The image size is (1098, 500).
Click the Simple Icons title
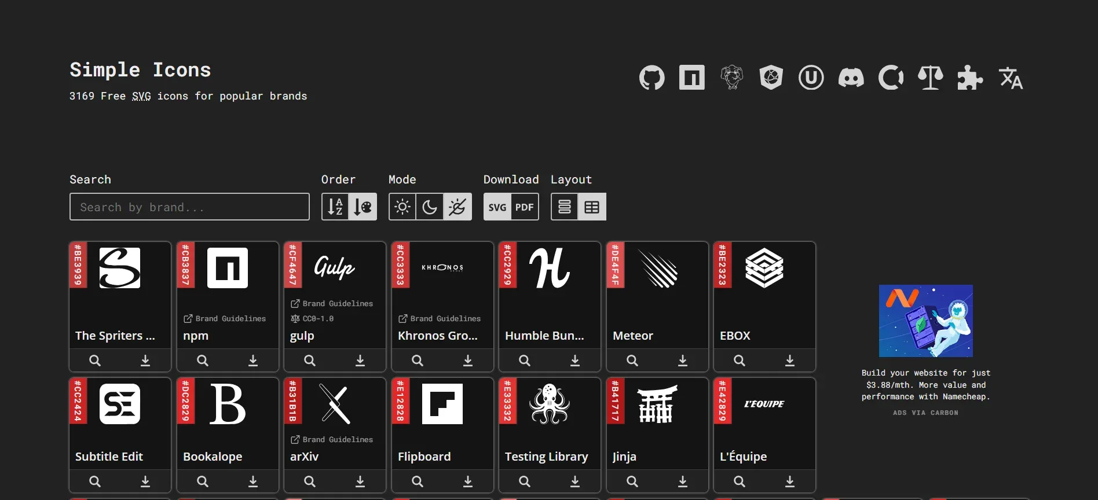click(140, 70)
